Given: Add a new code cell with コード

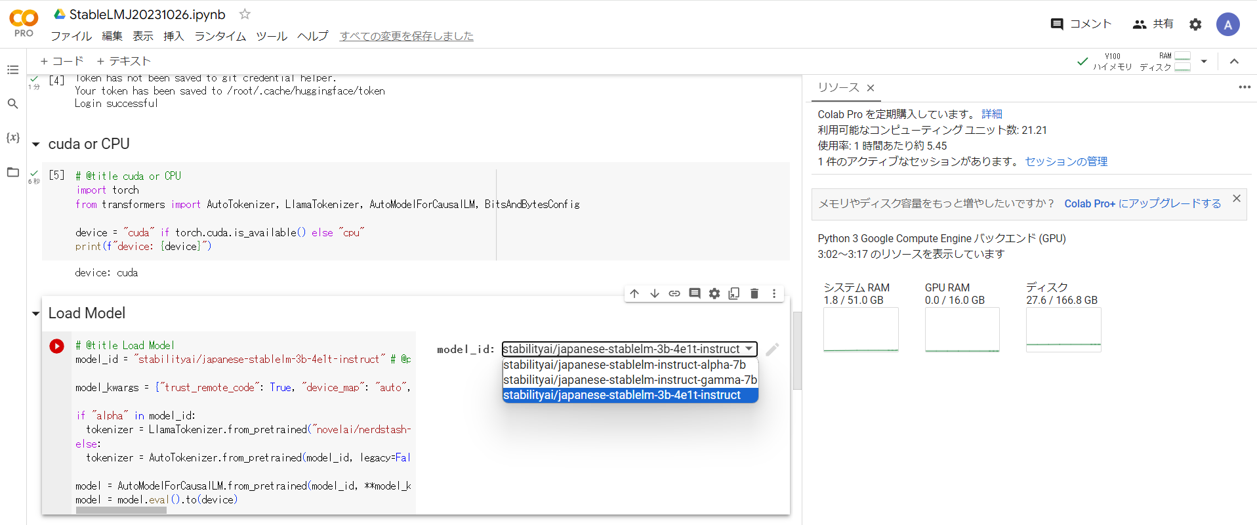Looking at the screenshot, I should [x=62, y=61].
